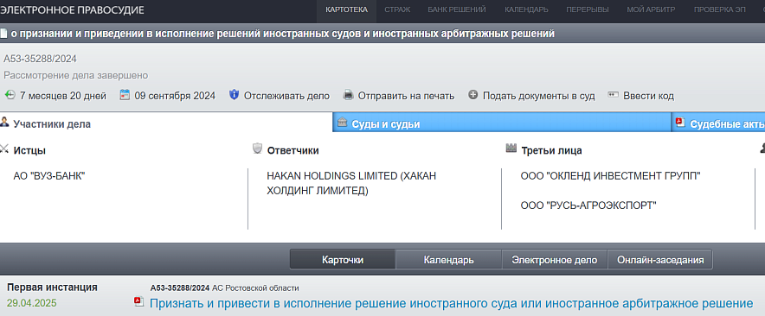Click the plus icon for Подать документы в суд

point(472,95)
